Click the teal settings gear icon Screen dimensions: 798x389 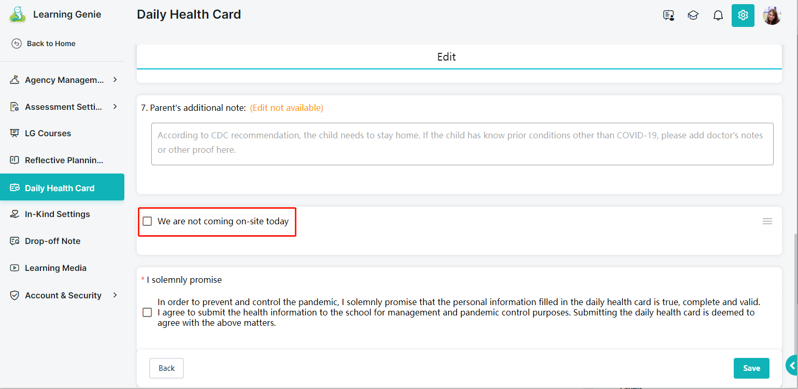tap(743, 16)
